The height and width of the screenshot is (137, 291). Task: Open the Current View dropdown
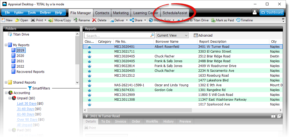click(x=172, y=35)
